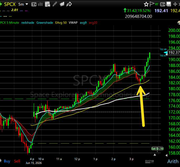Click the green up arrow beside 31.42

point(125,10)
